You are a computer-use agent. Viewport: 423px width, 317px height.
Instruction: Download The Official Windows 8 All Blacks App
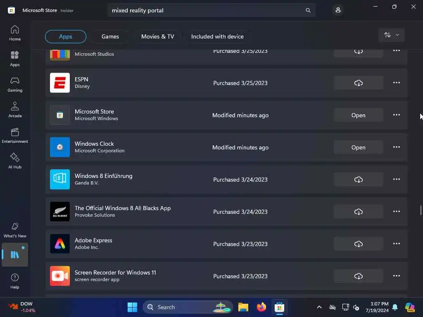pyautogui.click(x=358, y=212)
